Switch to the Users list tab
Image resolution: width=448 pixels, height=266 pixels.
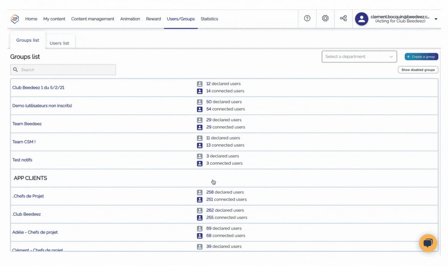(59, 43)
